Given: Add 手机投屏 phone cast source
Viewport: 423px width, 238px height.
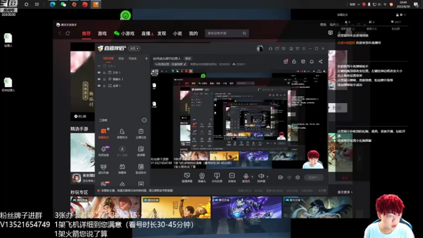Looking at the screenshot, I should [217, 178].
